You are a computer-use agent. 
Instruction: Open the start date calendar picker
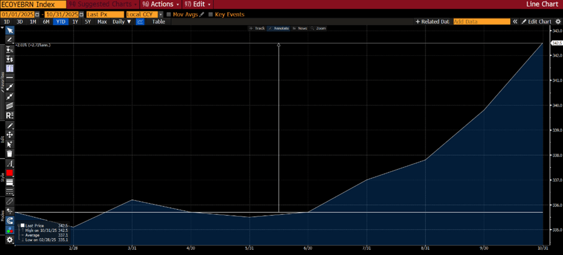(38, 14)
